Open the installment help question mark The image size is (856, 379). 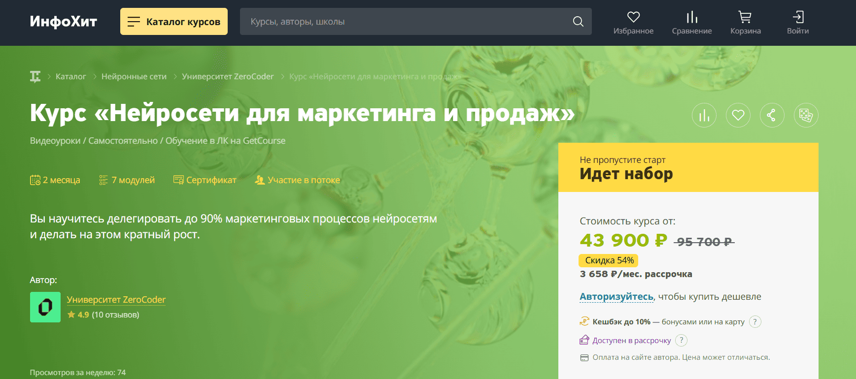tap(681, 340)
